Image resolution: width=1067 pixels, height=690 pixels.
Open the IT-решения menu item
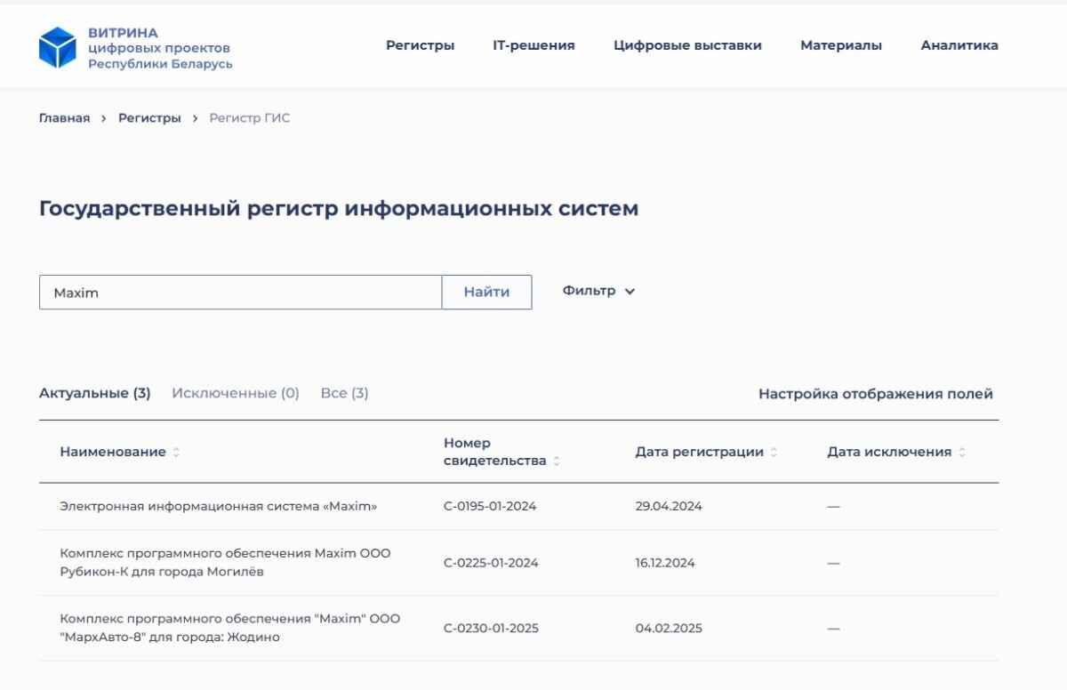click(533, 45)
